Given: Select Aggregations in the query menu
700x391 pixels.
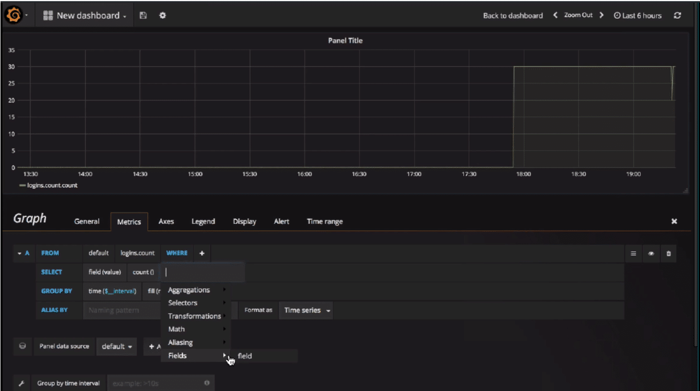Looking at the screenshot, I should tap(189, 290).
